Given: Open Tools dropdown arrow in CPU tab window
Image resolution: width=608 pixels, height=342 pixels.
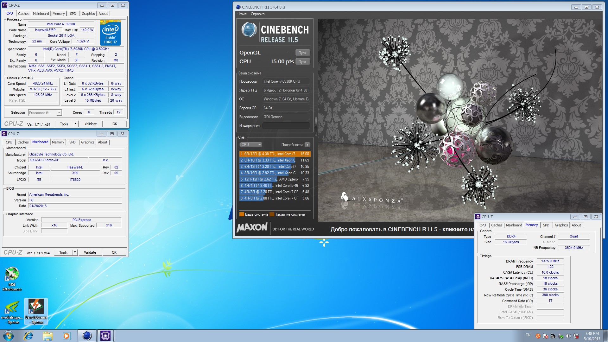Looking at the screenshot, I should tap(75, 124).
